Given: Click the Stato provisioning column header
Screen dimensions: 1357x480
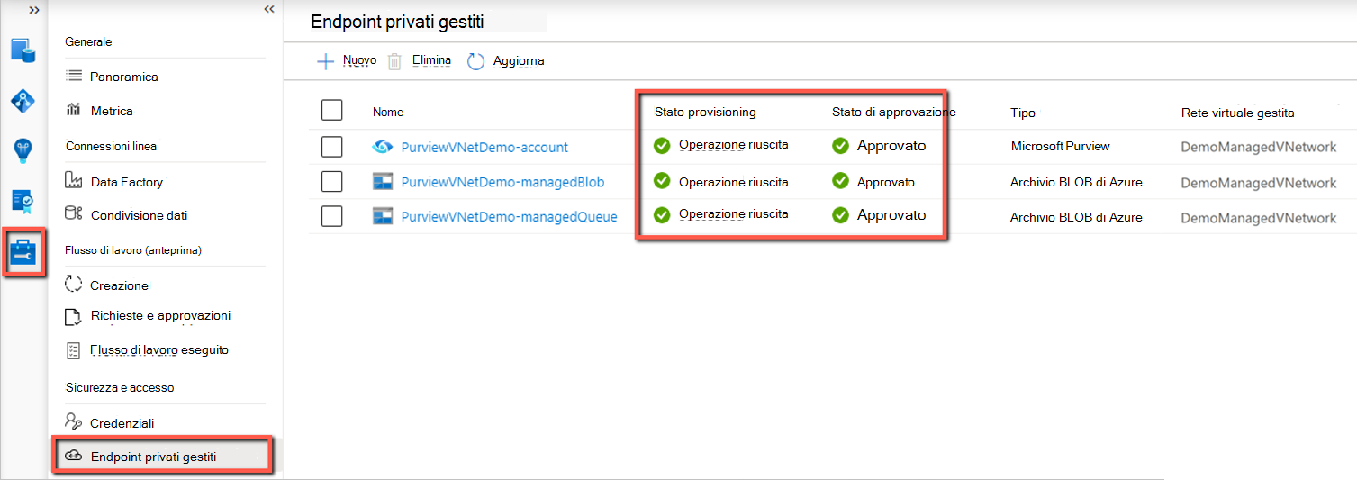Looking at the screenshot, I should click(705, 113).
